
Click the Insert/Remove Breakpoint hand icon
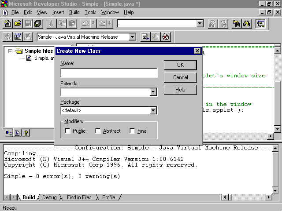156,37
